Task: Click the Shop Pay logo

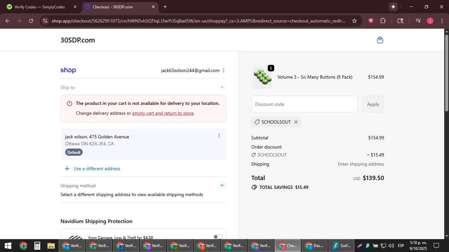Action: [68, 70]
